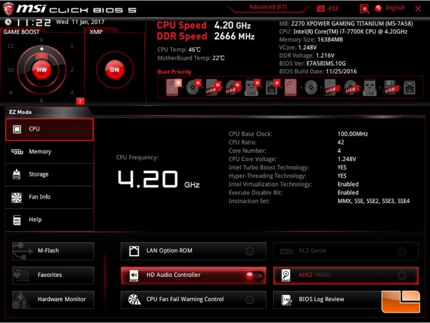Open the search magnifier icon in the header

[x=365, y=9]
